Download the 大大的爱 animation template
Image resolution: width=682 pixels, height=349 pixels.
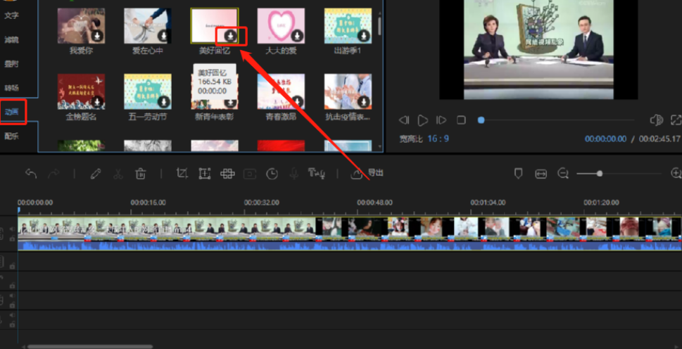click(297, 36)
